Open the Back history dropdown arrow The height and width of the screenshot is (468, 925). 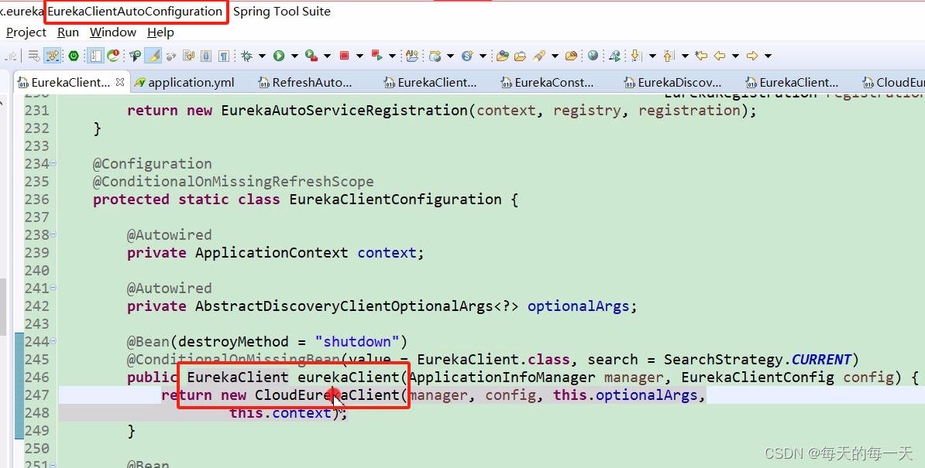(x=736, y=56)
